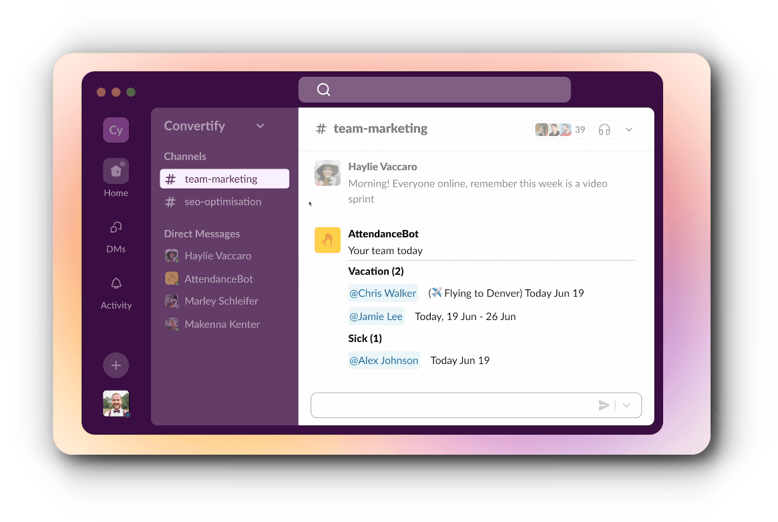Click the AttendanceBot hand avatar
Viewport: 778px width, 522px height.
coord(327,241)
